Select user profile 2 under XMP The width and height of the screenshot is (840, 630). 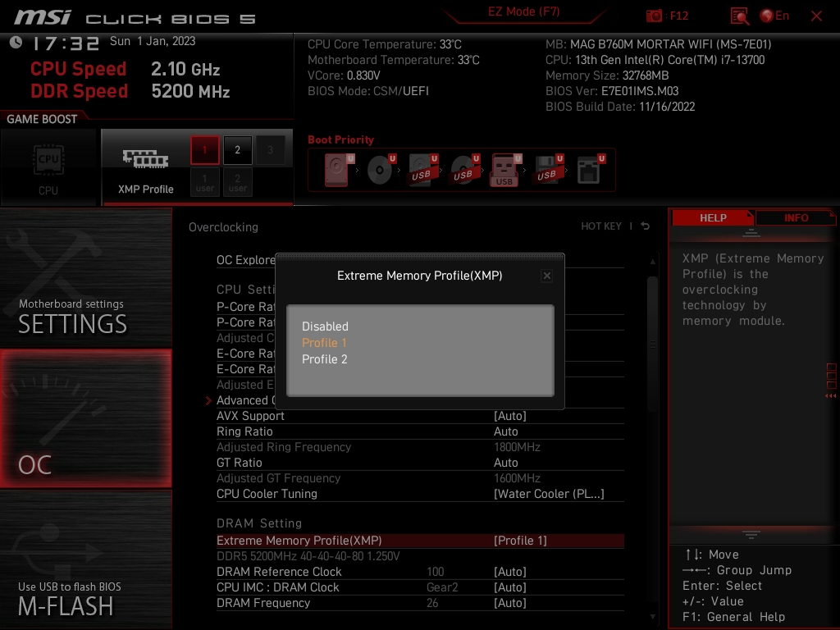click(x=237, y=182)
